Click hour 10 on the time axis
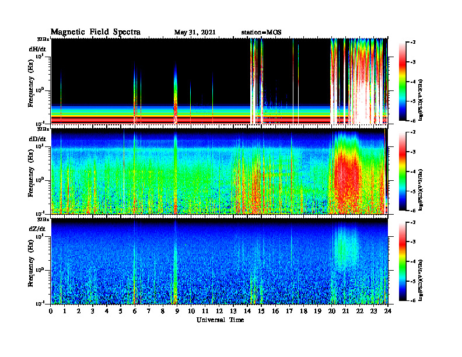The height and width of the screenshot is (357, 462). (191, 311)
